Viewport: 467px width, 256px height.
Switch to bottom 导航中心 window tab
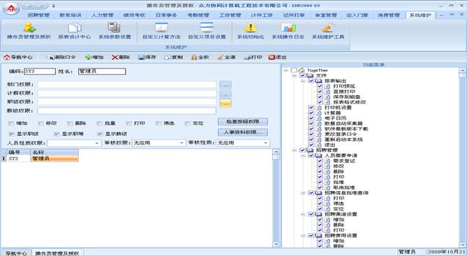16,253
